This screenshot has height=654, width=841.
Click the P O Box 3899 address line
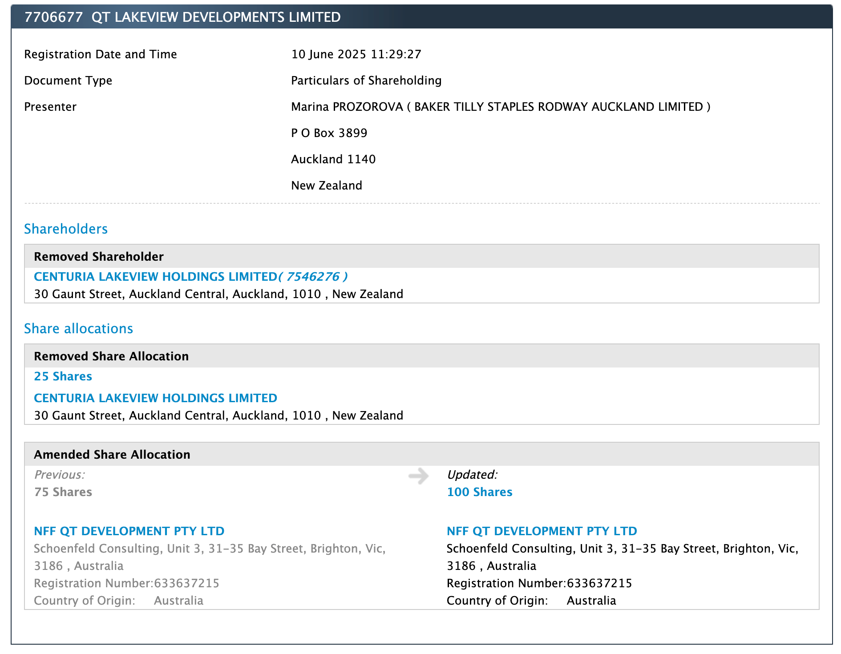point(329,133)
